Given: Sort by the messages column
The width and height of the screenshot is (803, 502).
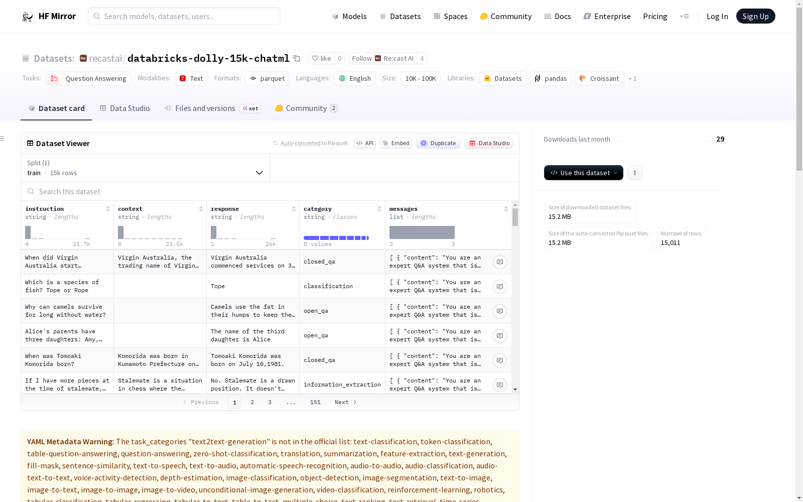Looking at the screenshot, I should pyautogui.click(x=506, y=209).
